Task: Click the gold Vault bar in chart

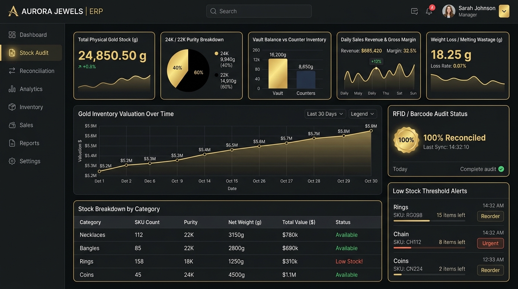Action: [278, 73]
